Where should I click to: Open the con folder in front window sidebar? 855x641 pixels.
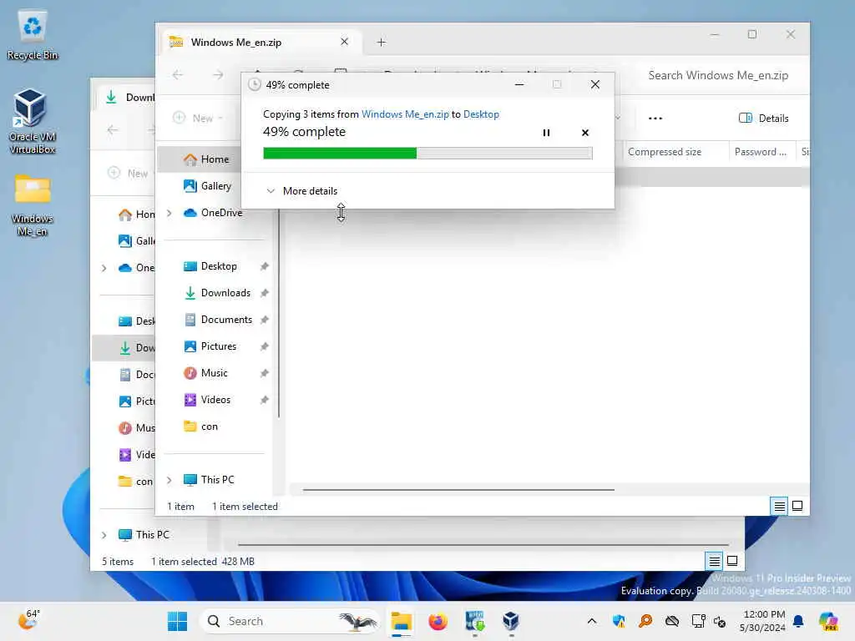[200, 426]
